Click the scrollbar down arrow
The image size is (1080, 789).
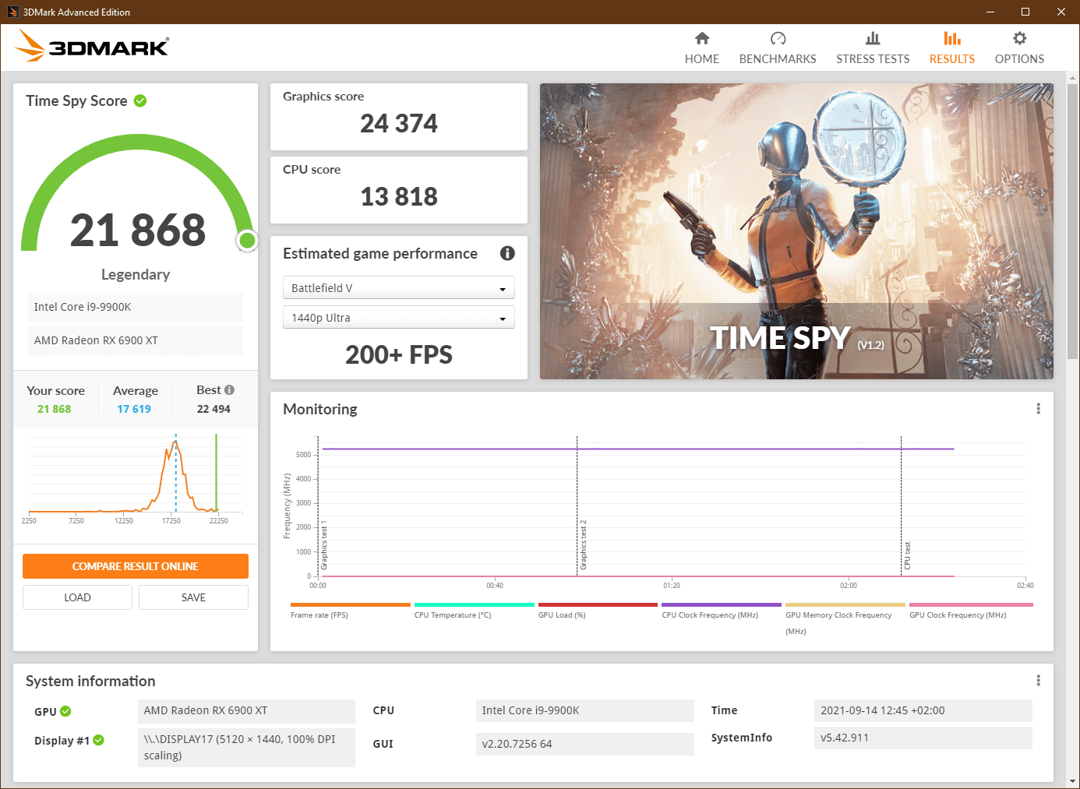pyautogui.click(x=1073, y=781)
